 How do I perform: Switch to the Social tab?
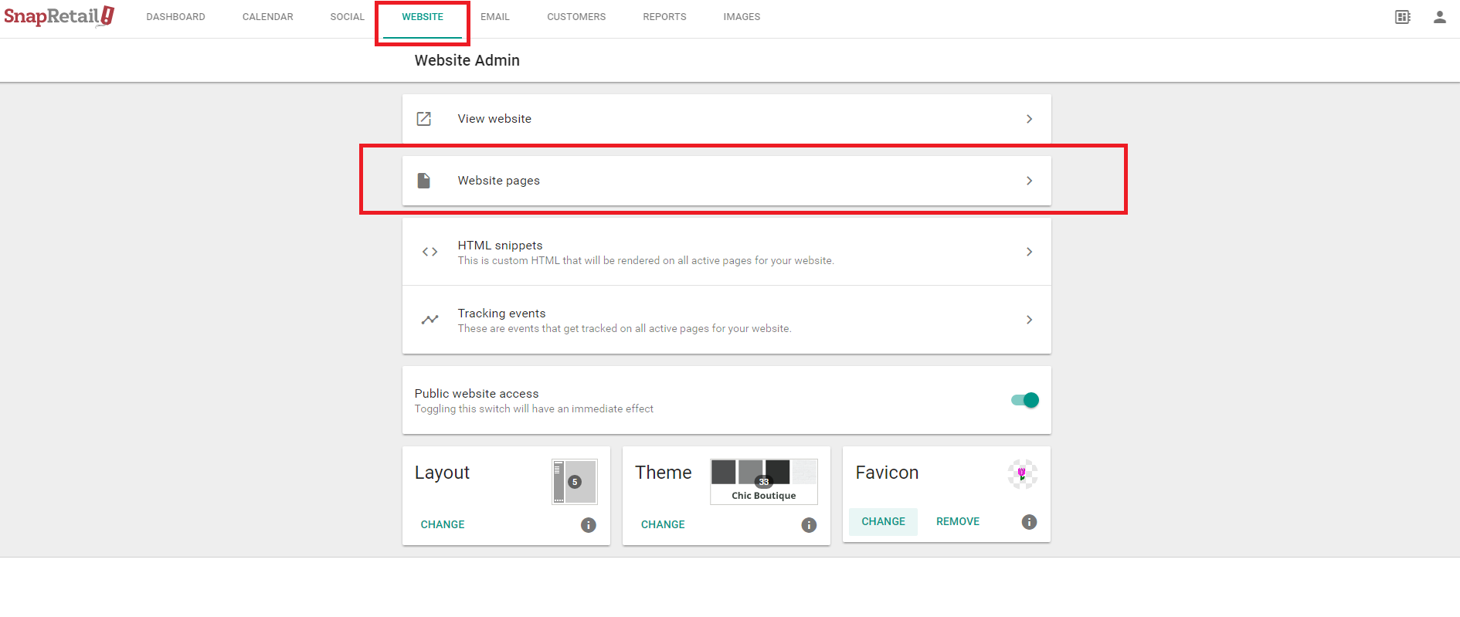(x=348, y=17)
